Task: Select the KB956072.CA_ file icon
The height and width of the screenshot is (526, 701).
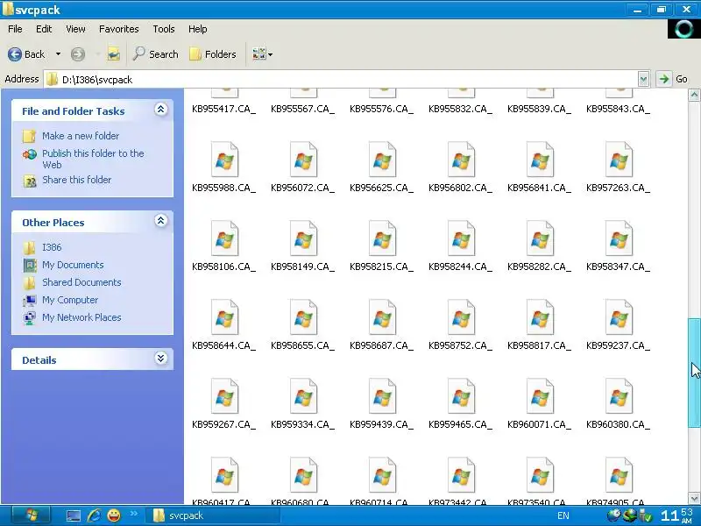Action: pos(303,160)
